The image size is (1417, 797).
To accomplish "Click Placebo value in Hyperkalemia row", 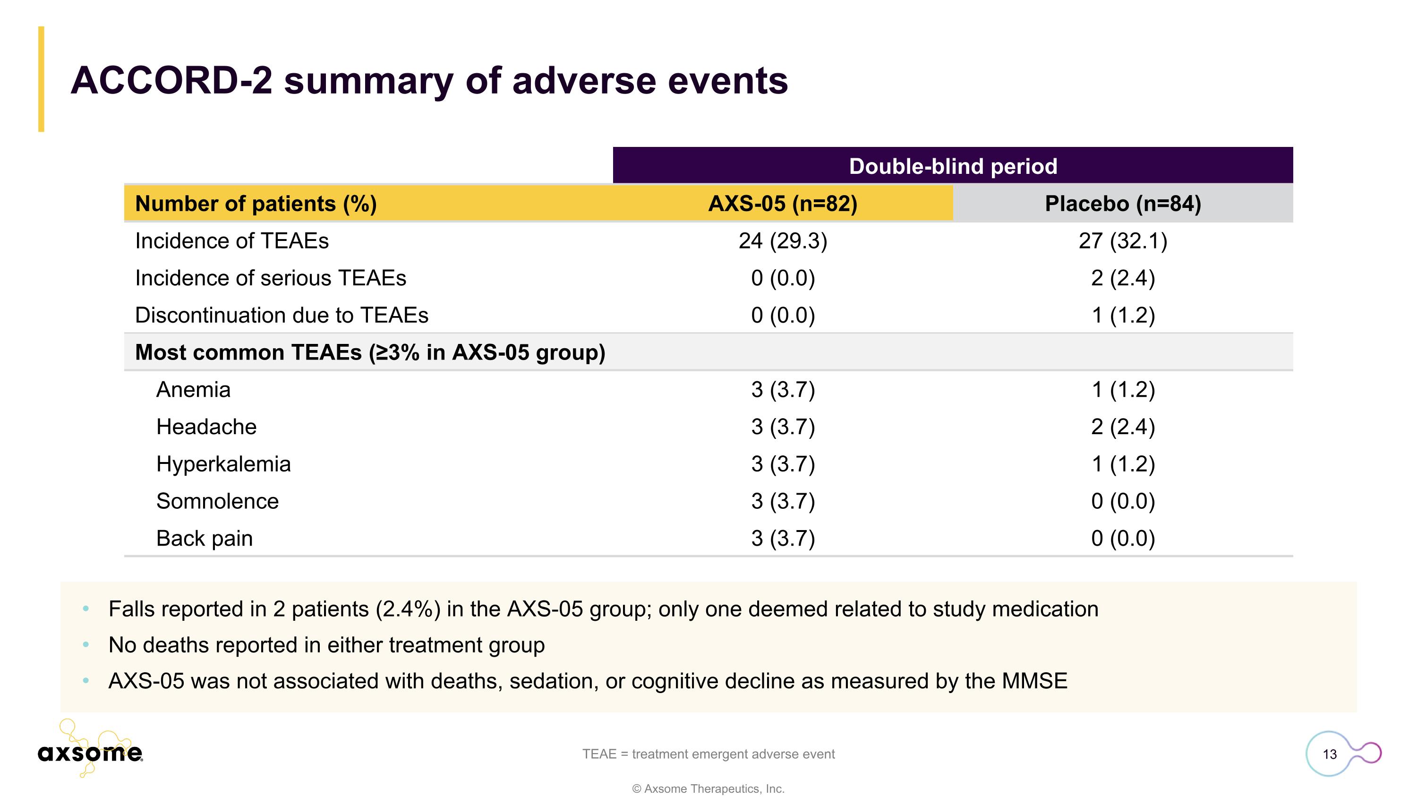I will point(1123,463).
